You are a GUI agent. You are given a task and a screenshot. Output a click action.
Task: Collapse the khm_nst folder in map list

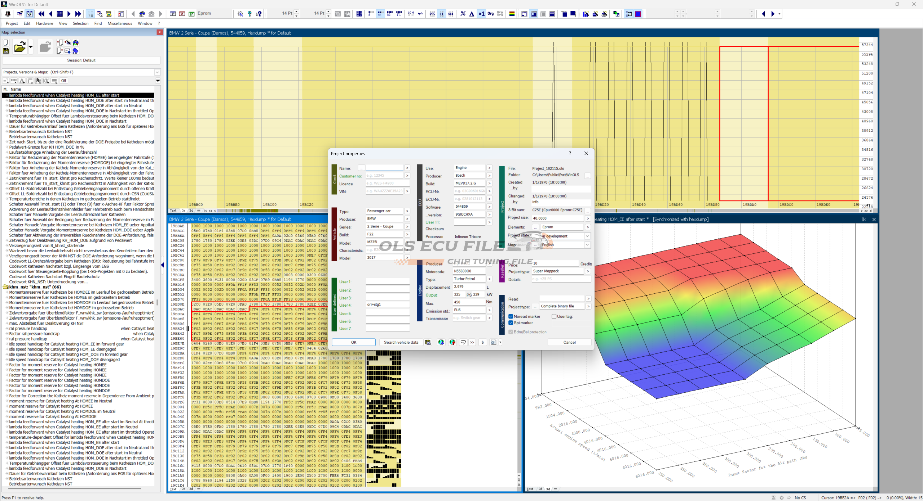(x=5, y=287)
